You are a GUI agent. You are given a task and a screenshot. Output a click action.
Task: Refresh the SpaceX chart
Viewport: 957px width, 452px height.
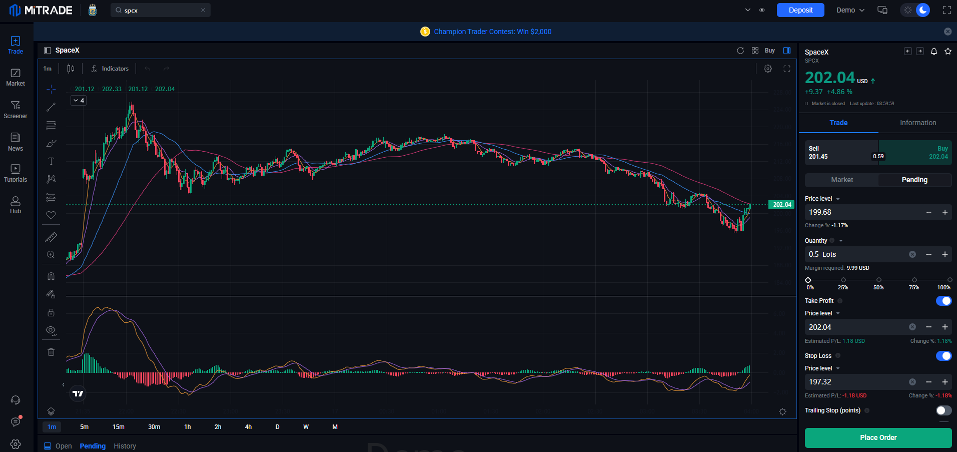coord(740,51)
